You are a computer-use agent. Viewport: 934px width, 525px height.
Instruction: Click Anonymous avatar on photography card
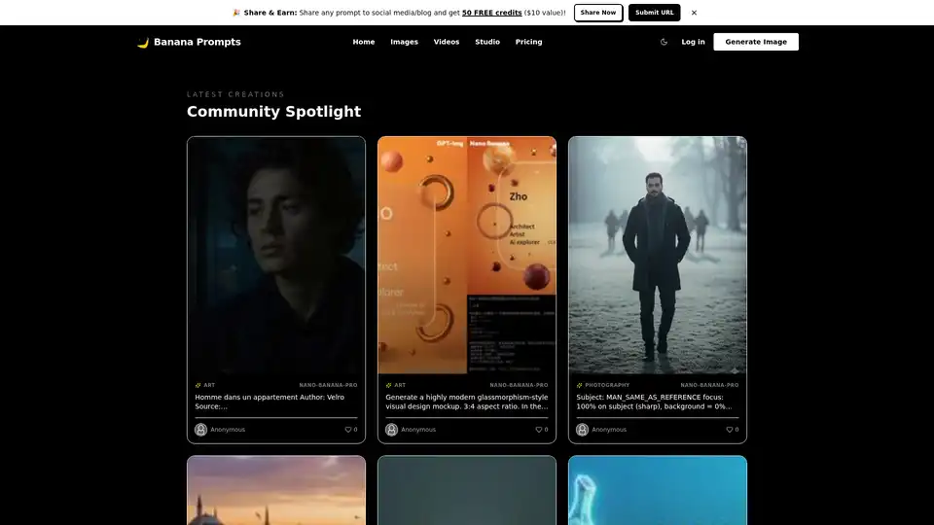pyautogui.click(x=583, y=429)
